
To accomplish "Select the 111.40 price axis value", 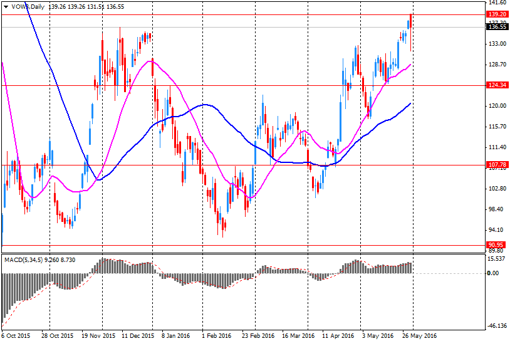I will pyautogui.click(x=497, y=147).
